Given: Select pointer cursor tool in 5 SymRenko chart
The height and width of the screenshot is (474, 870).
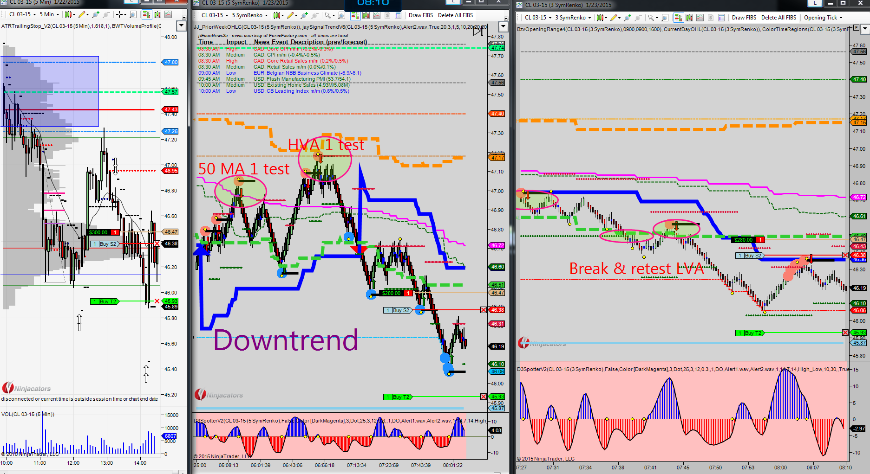Looking at the screenshot, I should point(329,15).
